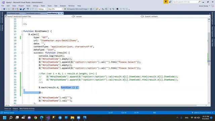Screen dimensions: 215x121
Task: Save the current file with Save icon
Action: tap(20, 9)
